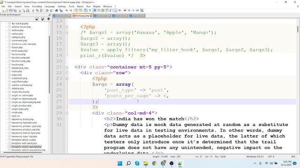Click the green Undo arrow icon
The image size is (300, 168).
(x=47, y=10)
